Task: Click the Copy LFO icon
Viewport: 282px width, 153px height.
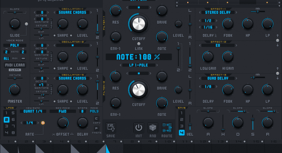Action: click(96, 119)
